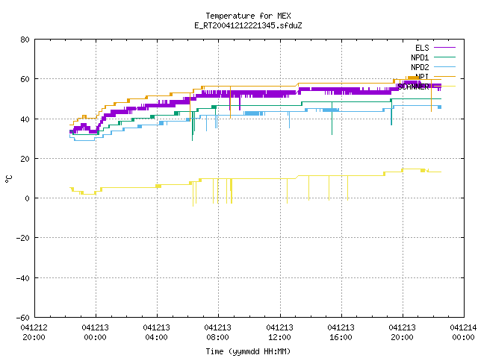Viewport: 478px width, 358px height.
Task: Click the purple ELS legend line sample
Action: click(x=444, y=48)
